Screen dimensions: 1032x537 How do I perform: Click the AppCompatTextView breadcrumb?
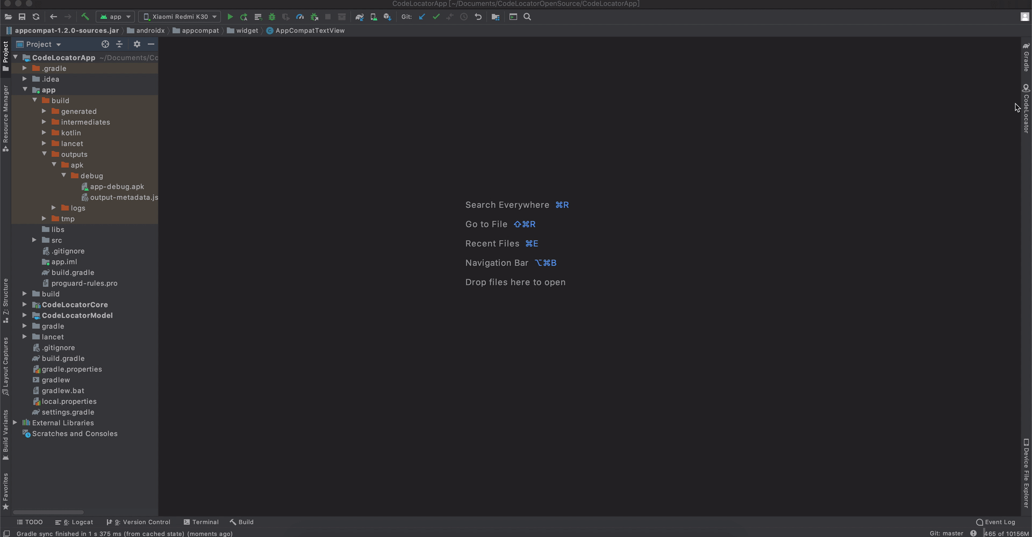[x=305, y=31]
